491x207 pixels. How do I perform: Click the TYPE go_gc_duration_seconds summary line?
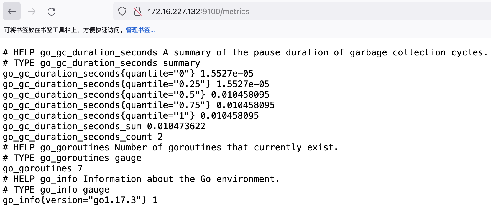coord(101,63)
